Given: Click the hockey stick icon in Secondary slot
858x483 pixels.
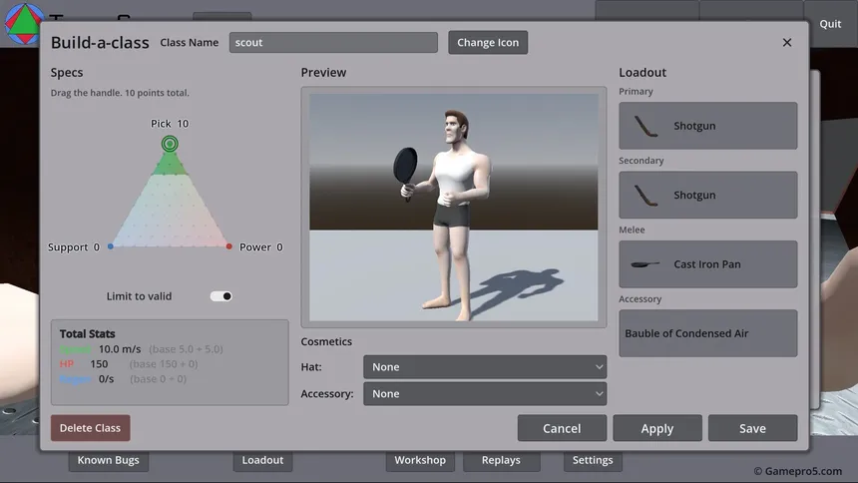Looking at the screenshot, I should 645,196.
